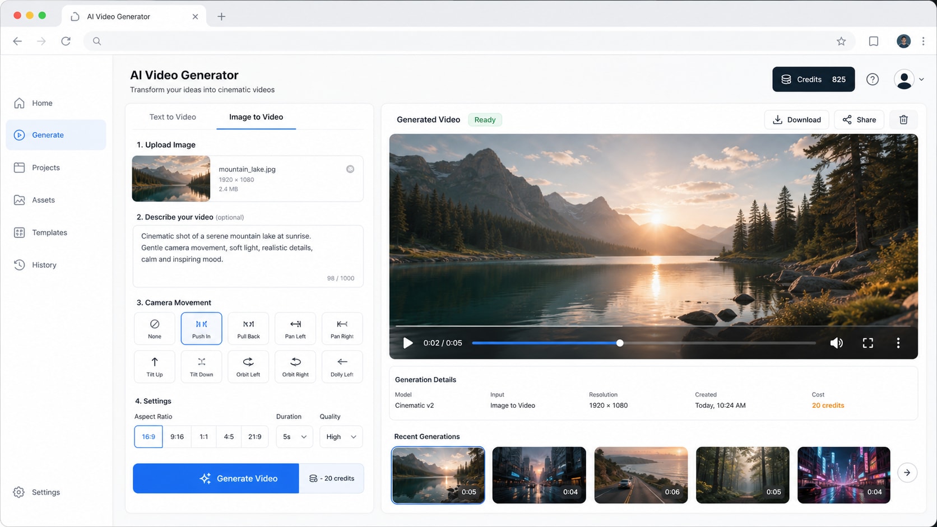Remove the uploaded mountain_lake.jpg image
Screen dimensions: 937x527
coord(350,169)
